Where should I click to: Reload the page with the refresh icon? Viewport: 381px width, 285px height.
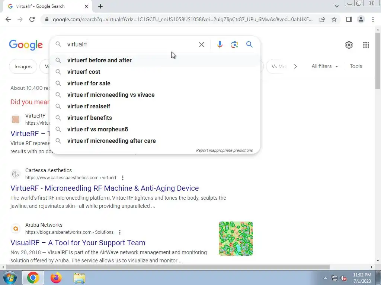32,19
